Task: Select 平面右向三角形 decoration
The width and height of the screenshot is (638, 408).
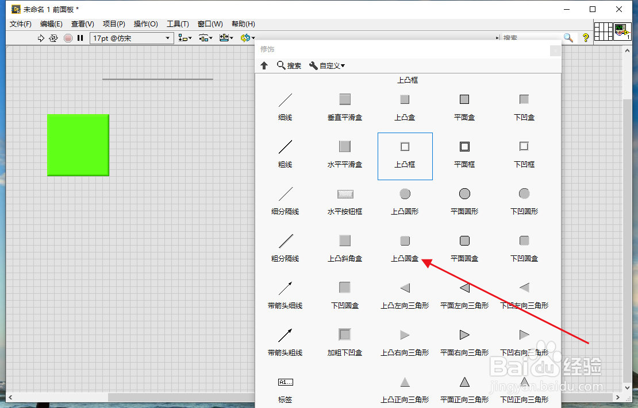Action: (x=464, y=343)
